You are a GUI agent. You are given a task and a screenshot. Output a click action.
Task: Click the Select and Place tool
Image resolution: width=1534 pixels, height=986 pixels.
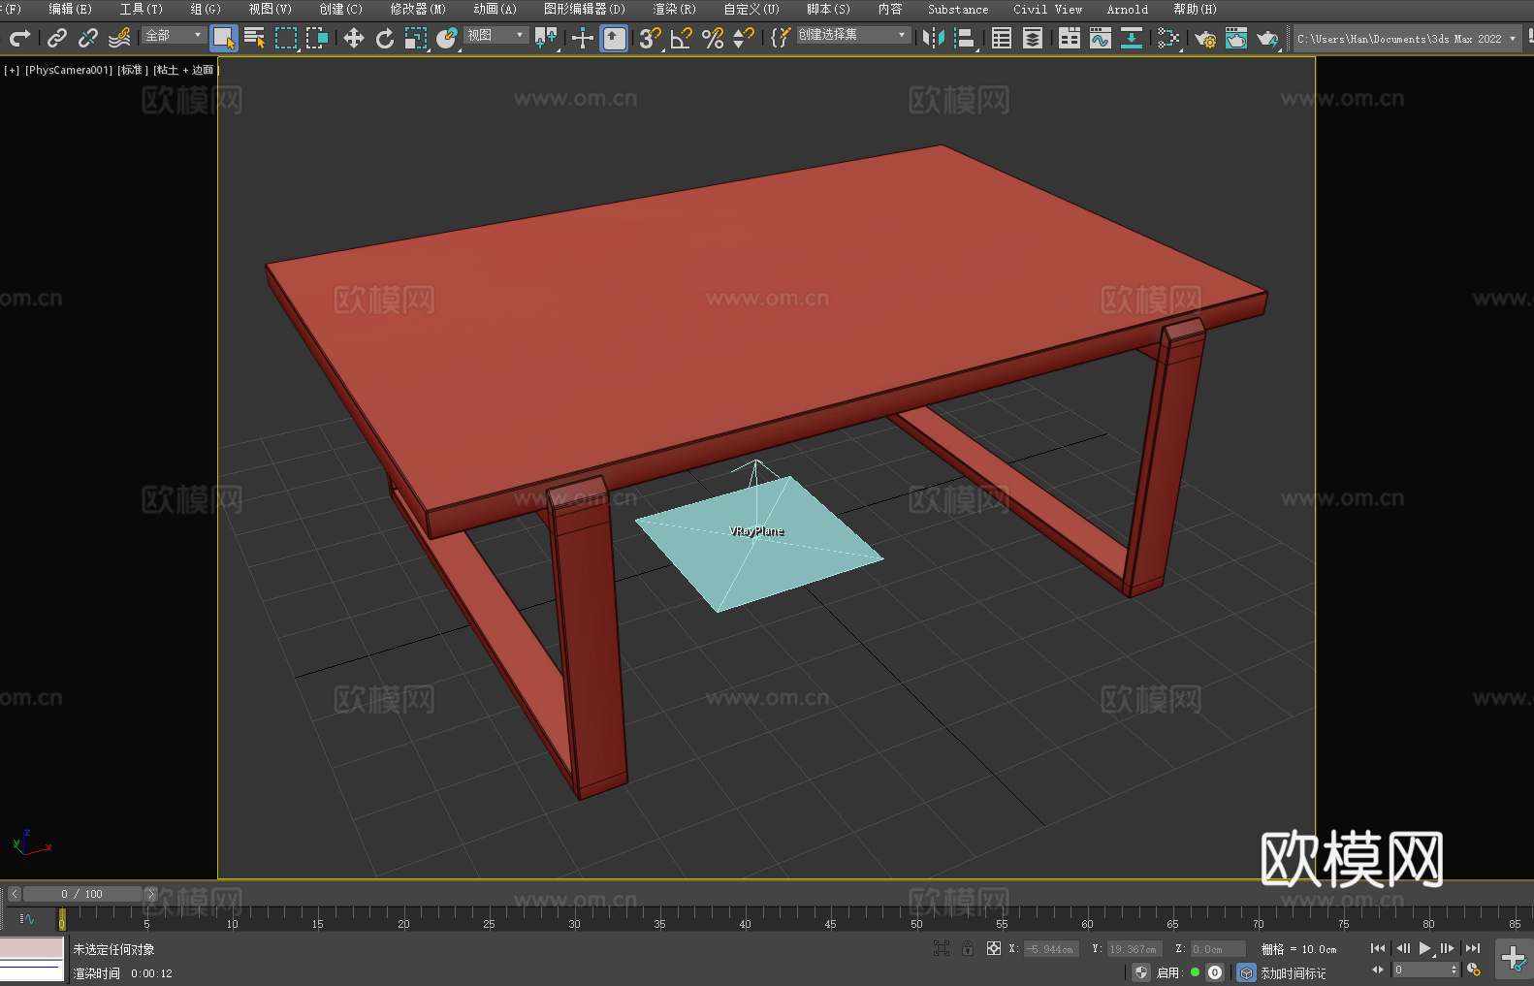tap(447, 38)
